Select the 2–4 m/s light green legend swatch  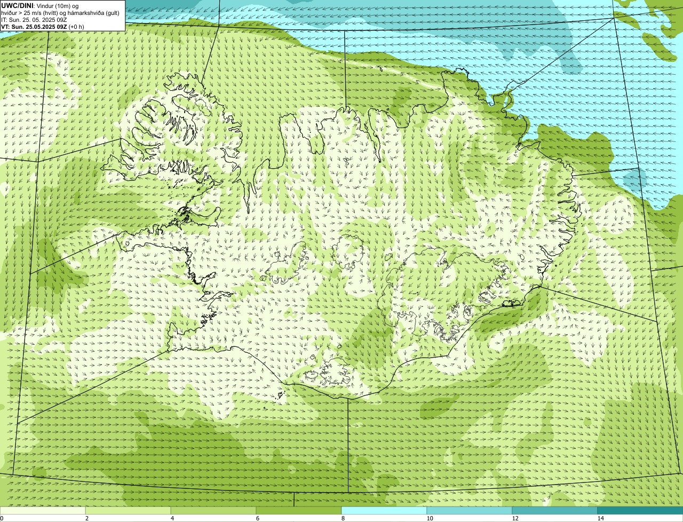128,511
